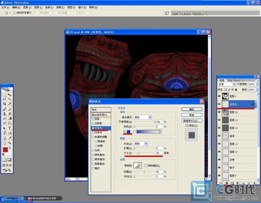Open the 文件 File menu

click(5, 7)
